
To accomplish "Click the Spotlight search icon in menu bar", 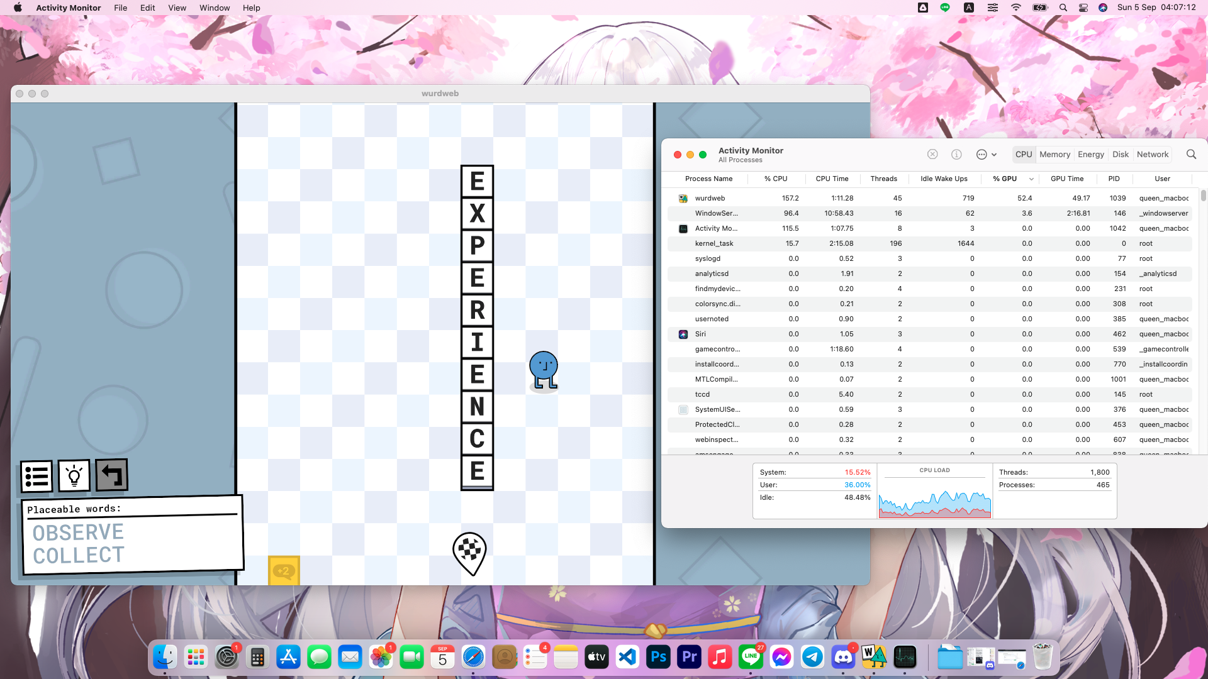I will (1063, 8).
